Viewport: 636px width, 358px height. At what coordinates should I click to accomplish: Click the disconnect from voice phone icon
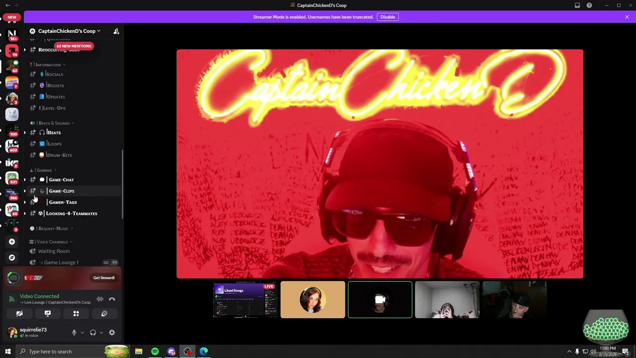click(112, 299)
